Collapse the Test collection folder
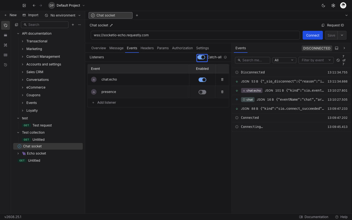This screenshot has height=220, width=352. pyautogui.click(x=18, y=133)
